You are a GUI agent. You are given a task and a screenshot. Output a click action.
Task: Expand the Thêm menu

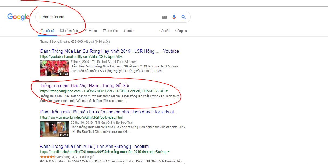click(x=129, y=31)
